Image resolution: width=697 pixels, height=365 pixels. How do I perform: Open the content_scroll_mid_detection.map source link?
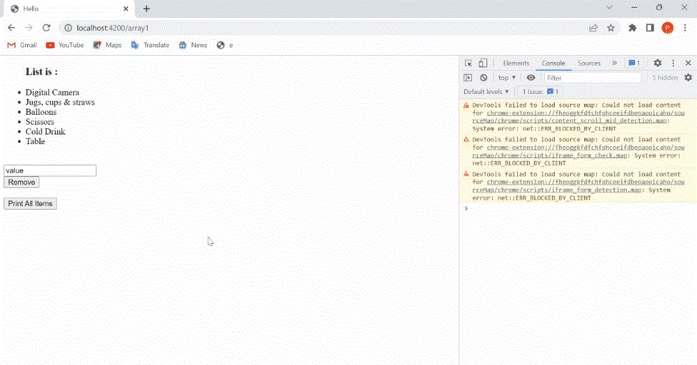pyautogui.click(x=579, y=117)
